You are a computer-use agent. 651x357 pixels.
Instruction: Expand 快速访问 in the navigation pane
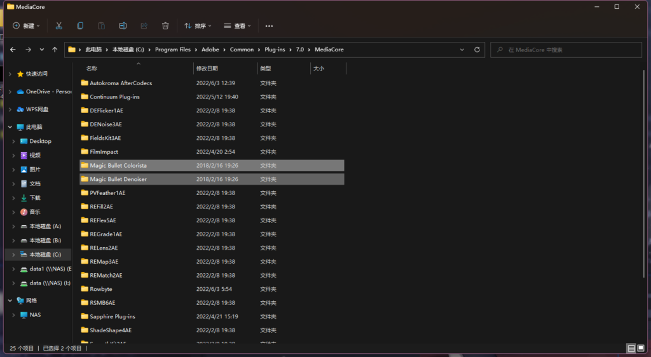[x=10, y=74]
